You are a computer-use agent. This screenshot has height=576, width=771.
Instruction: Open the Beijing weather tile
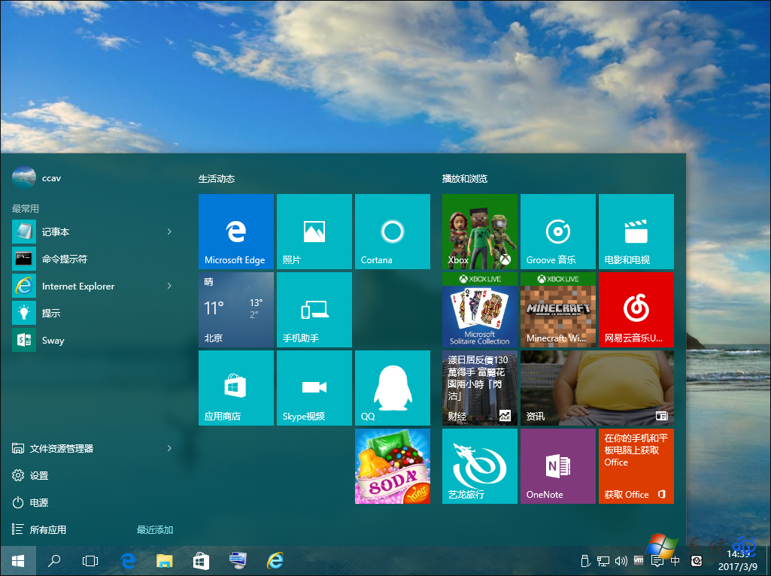coord(236,310)
